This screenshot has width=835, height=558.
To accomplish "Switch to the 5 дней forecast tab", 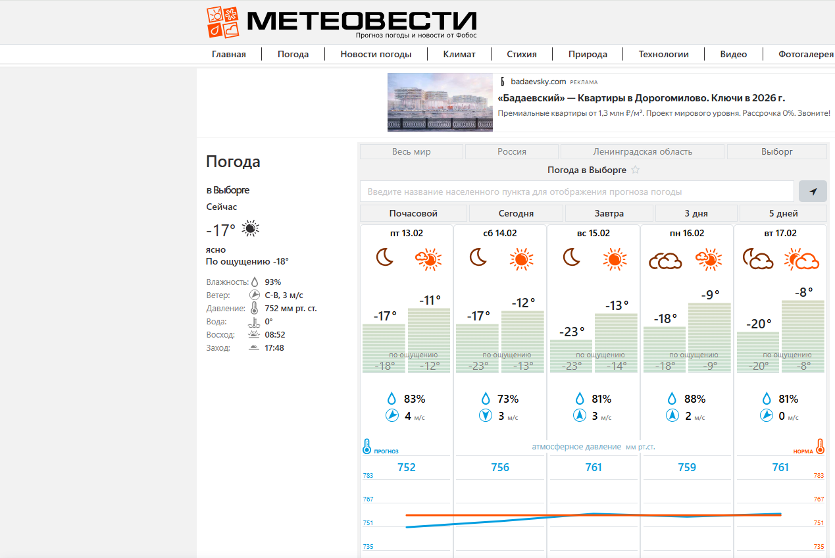I will (783, 213).
